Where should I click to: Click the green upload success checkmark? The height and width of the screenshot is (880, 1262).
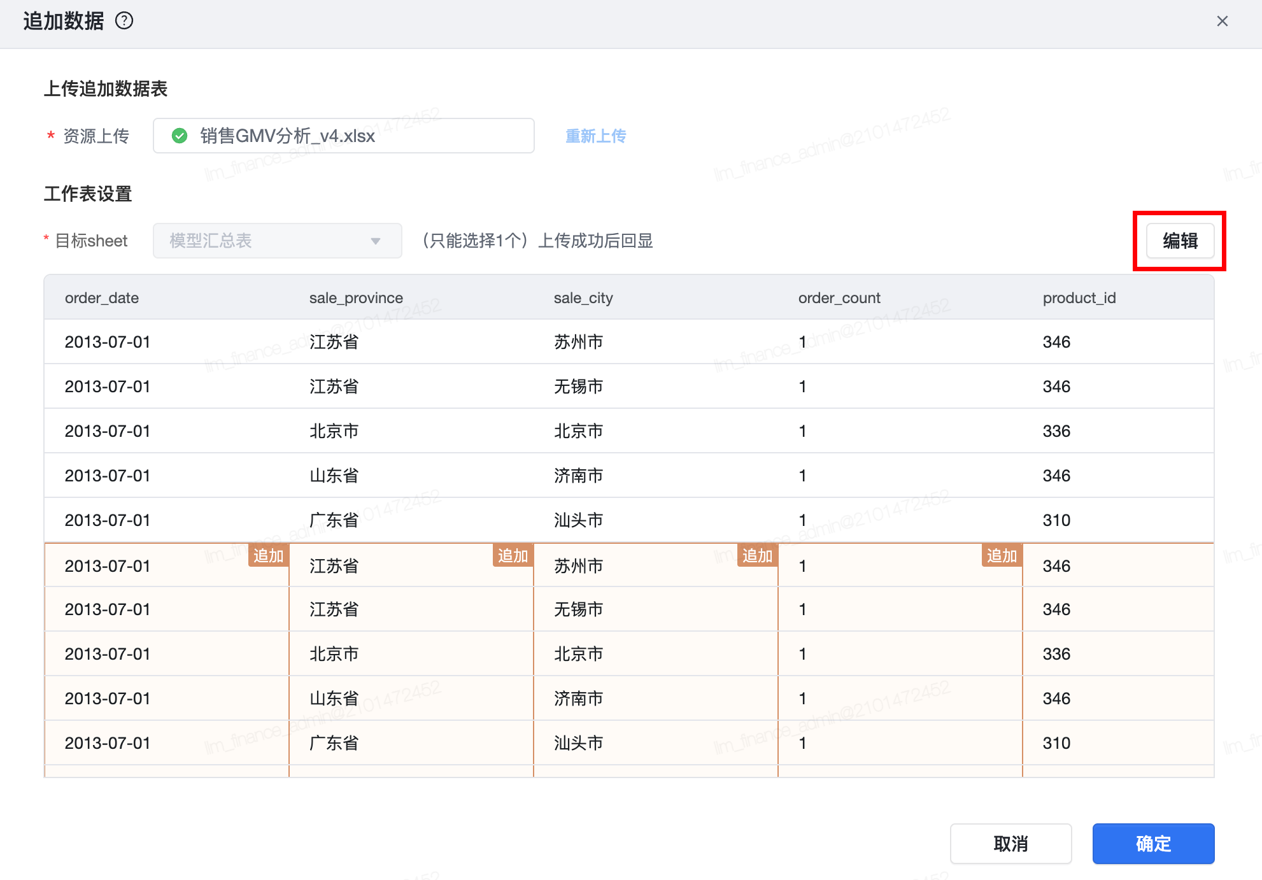coord(180,136)
